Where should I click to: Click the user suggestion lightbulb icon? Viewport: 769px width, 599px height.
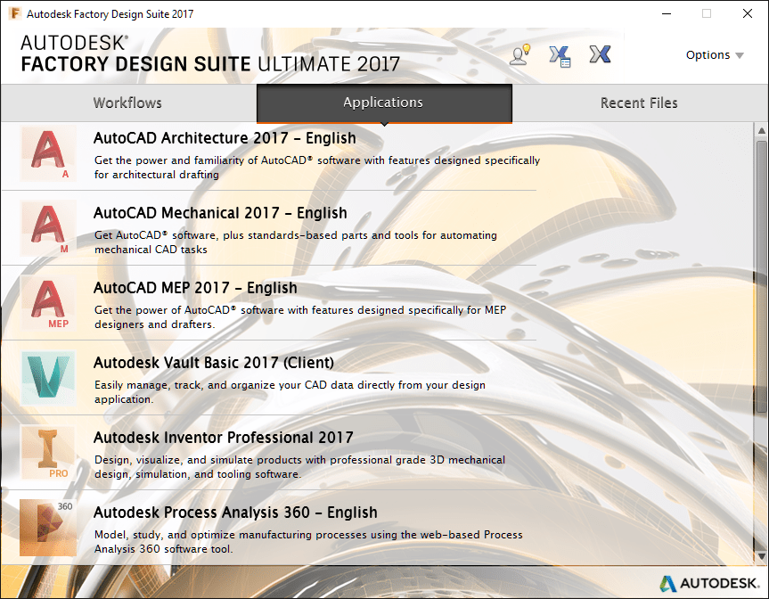pos(519,54)
